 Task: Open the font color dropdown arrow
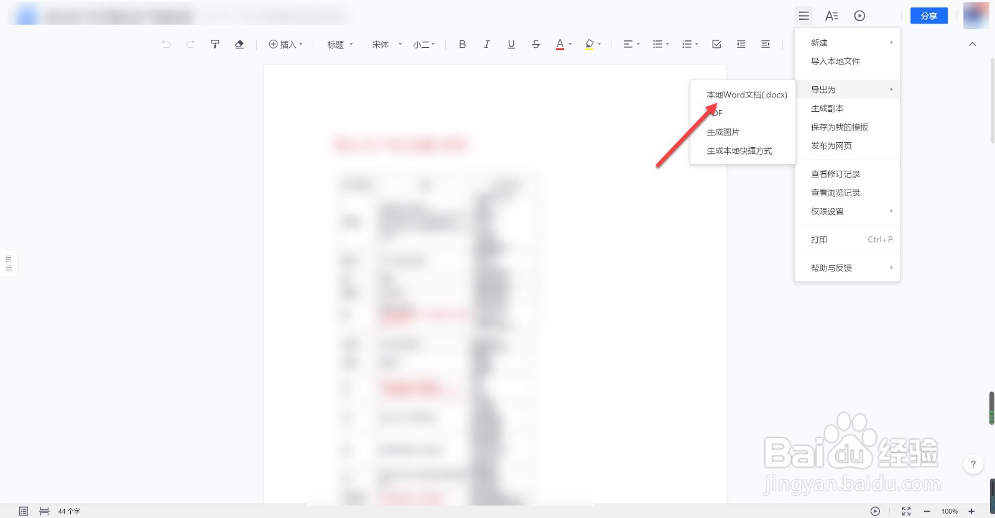(x=570, y=44)
